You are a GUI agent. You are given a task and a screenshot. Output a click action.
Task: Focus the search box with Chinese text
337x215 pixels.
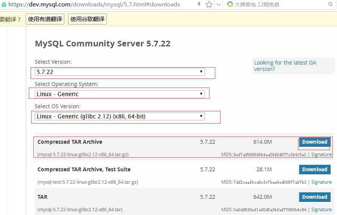(257, 5)
